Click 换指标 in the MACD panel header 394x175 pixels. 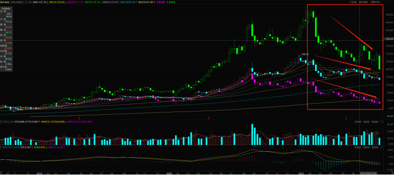click(x=375, y=147)
